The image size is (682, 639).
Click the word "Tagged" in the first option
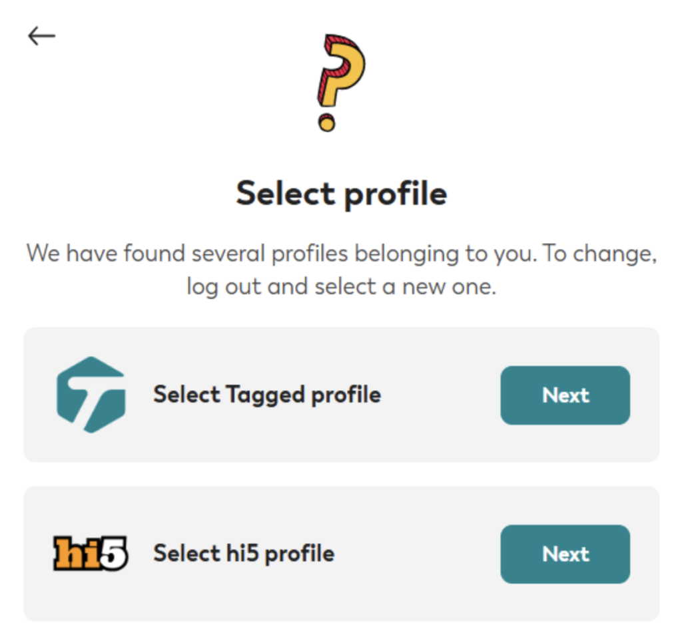click(x=256, y=395)
